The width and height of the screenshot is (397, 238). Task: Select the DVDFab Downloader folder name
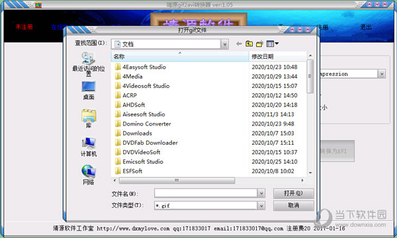[x=150, y=143]
